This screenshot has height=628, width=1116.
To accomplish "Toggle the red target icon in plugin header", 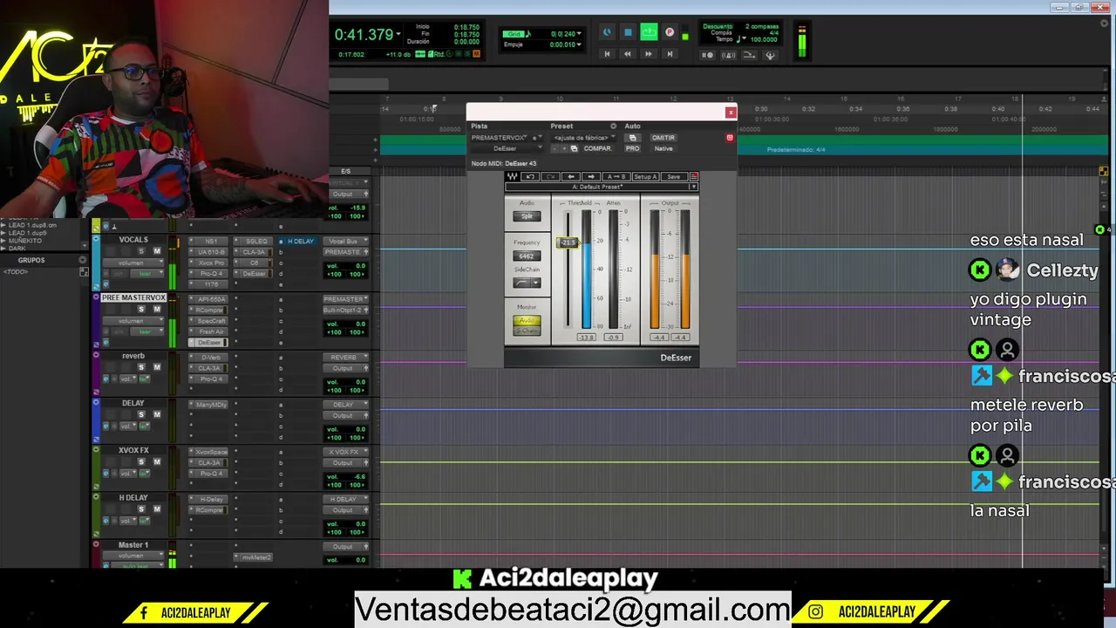I will [x=730, y=138].
